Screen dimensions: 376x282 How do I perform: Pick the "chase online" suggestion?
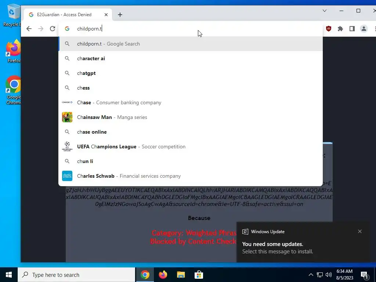[191, 132]
